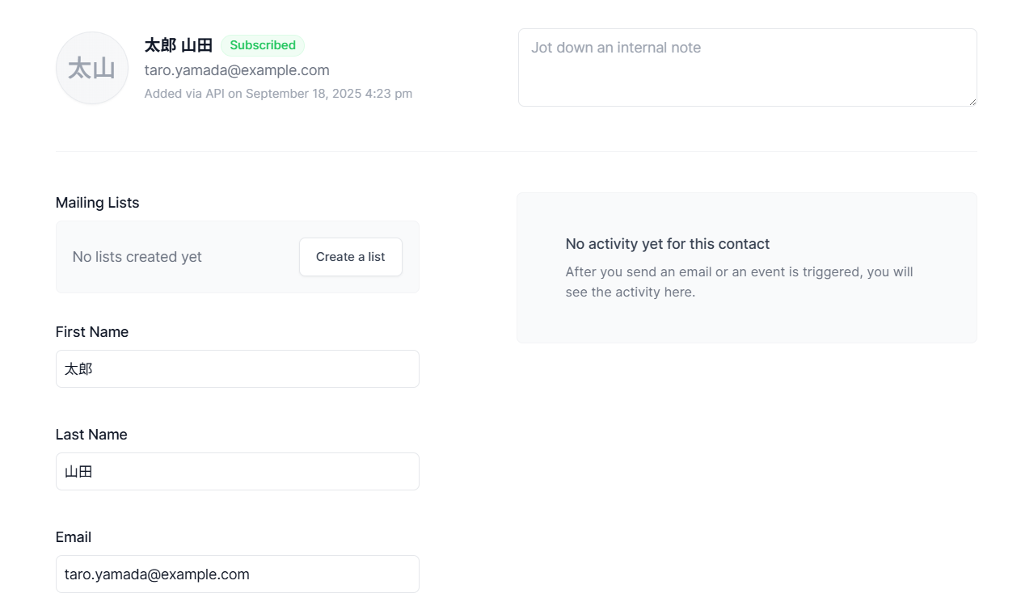The height and width of the screenshot is (610, 1021).
Task: Click the Last Name field label
Action: tap(91, 435)
